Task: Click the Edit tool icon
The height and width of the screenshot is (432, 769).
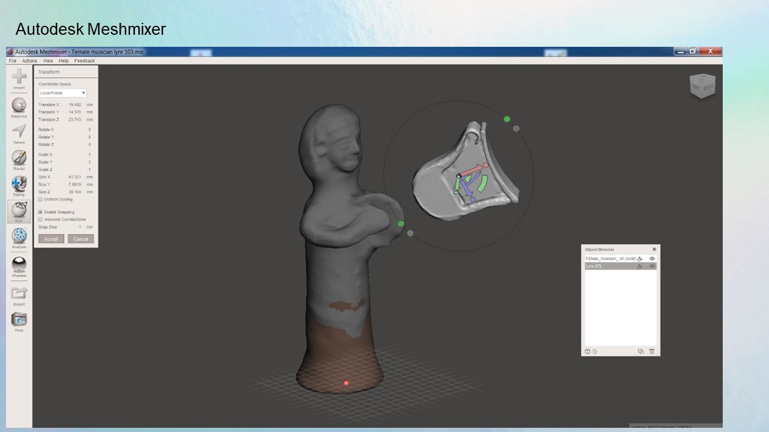Action: pyautogui.click(x=19, y=209)
